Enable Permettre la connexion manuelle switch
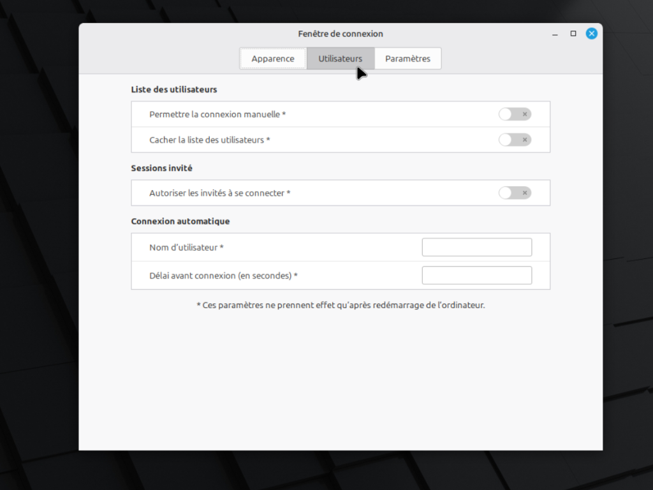 (x=515, y=114)
